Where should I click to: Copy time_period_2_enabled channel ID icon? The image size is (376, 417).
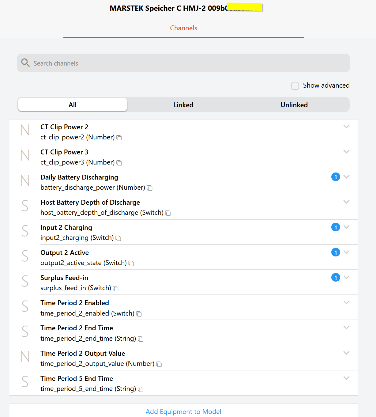coord(139,314)
